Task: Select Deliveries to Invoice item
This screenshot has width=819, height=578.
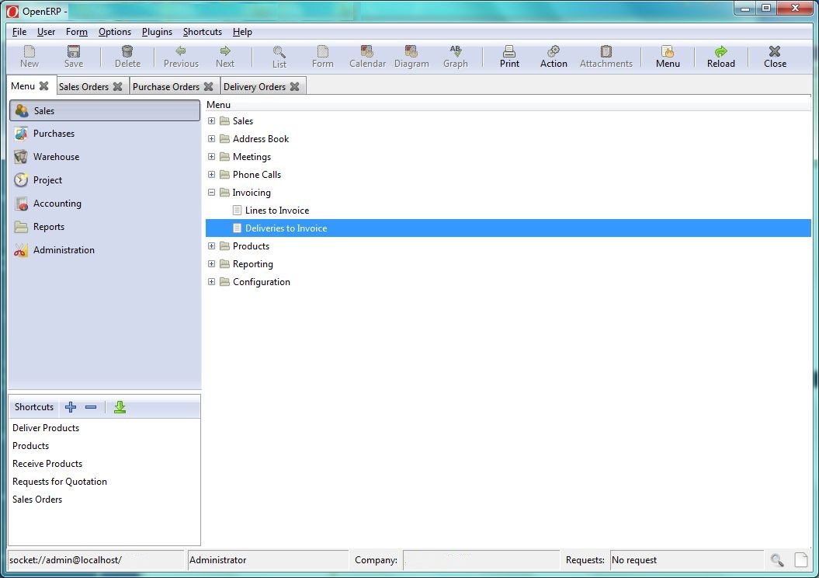Action: (508, 228)
